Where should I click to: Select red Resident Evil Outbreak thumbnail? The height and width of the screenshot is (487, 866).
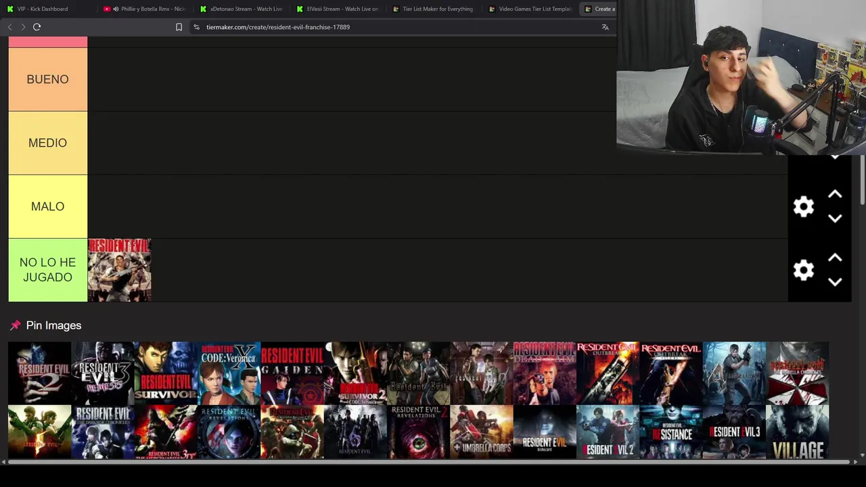pos(608,373)
